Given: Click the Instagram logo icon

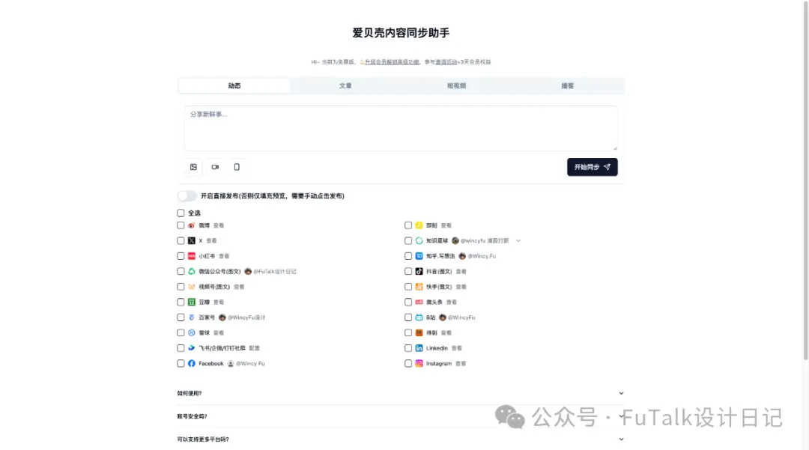Looking at the screenshot, I should tap(419, 363).
